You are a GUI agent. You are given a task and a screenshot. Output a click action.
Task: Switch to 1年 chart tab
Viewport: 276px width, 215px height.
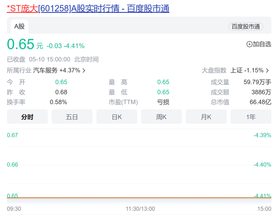click(x=251, y=117)
